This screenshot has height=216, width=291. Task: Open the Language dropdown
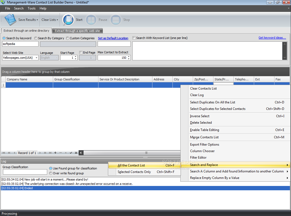tap(56, 58)
